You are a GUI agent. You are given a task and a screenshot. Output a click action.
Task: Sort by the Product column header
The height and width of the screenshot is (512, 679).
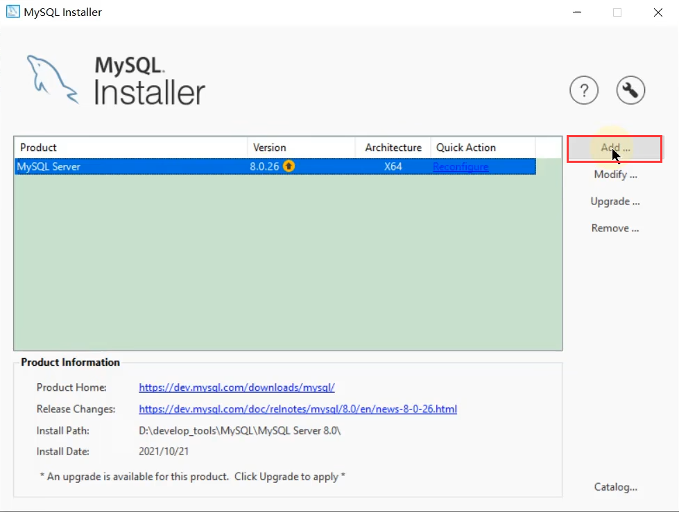(x=131, y=148)
